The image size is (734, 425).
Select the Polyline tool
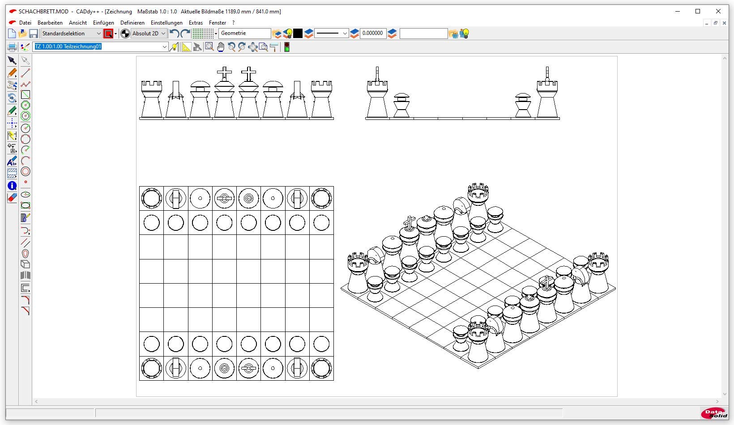pos(26,84)
